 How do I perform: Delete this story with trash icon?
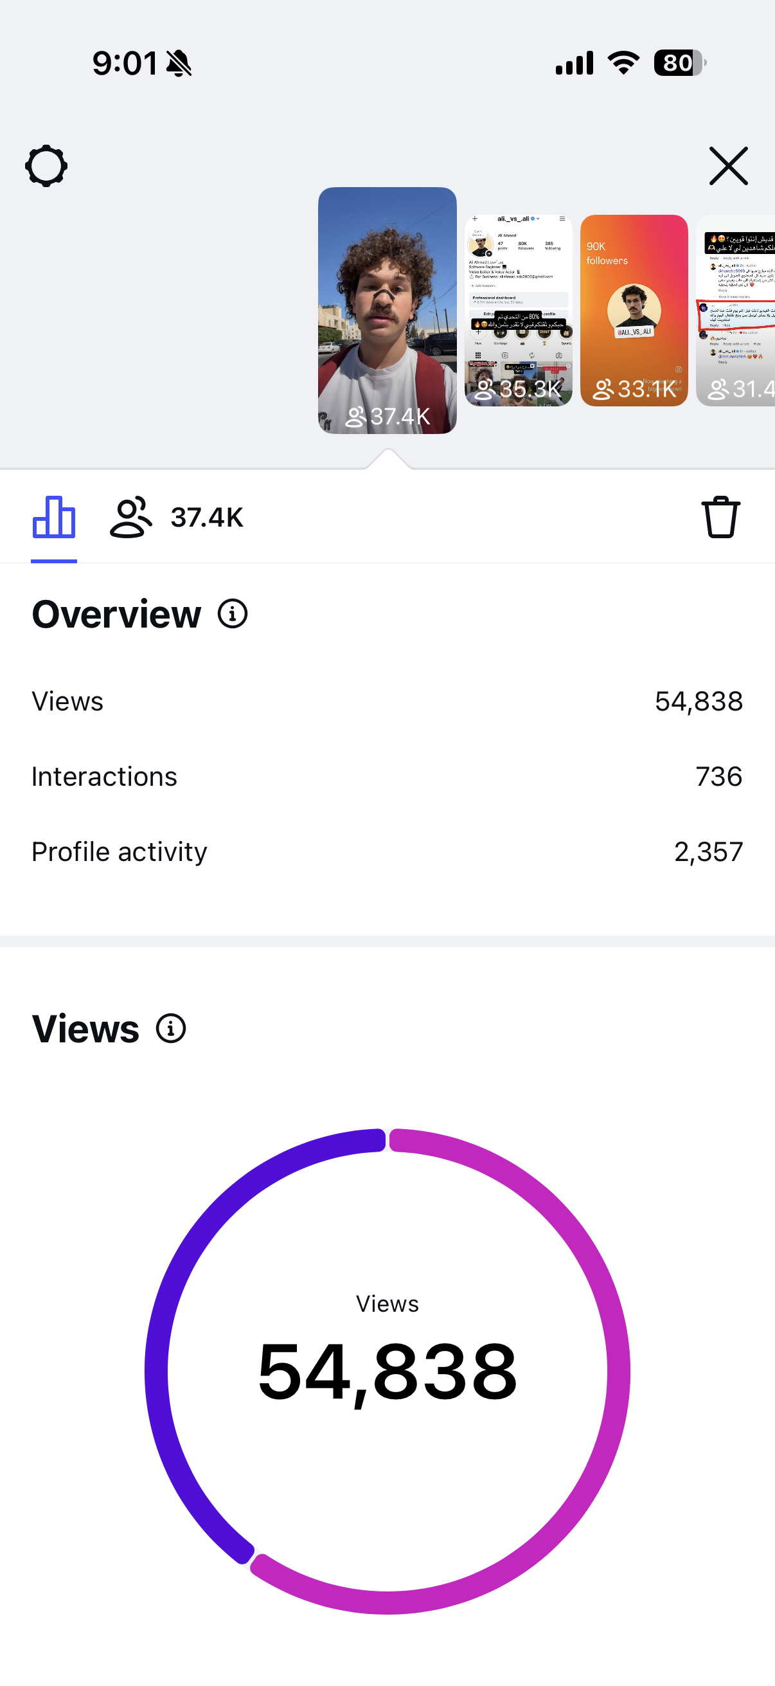(x=721, y=517)
